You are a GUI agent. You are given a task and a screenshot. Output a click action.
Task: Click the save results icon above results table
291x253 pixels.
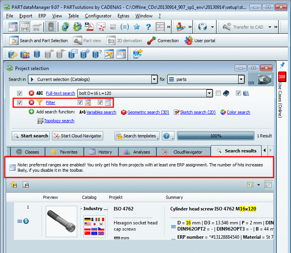pos(26,185)
